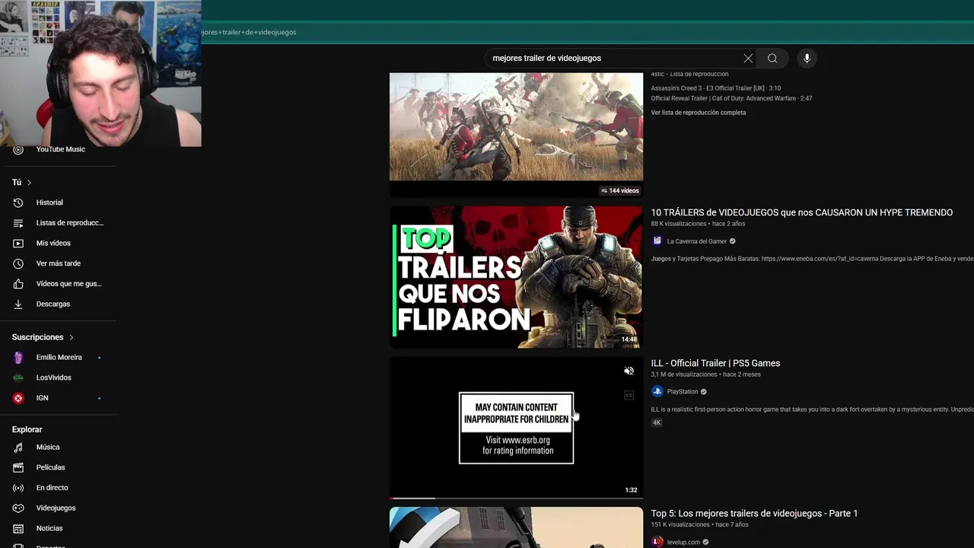
Task: Toggle subtitles on the ILL trailer preview
Action: click(x=629, y=396)
